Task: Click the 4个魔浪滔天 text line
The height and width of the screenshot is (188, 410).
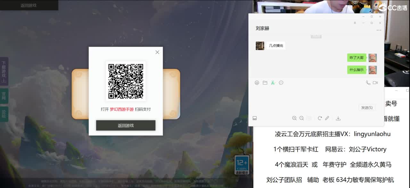Action: pos(333,165)
